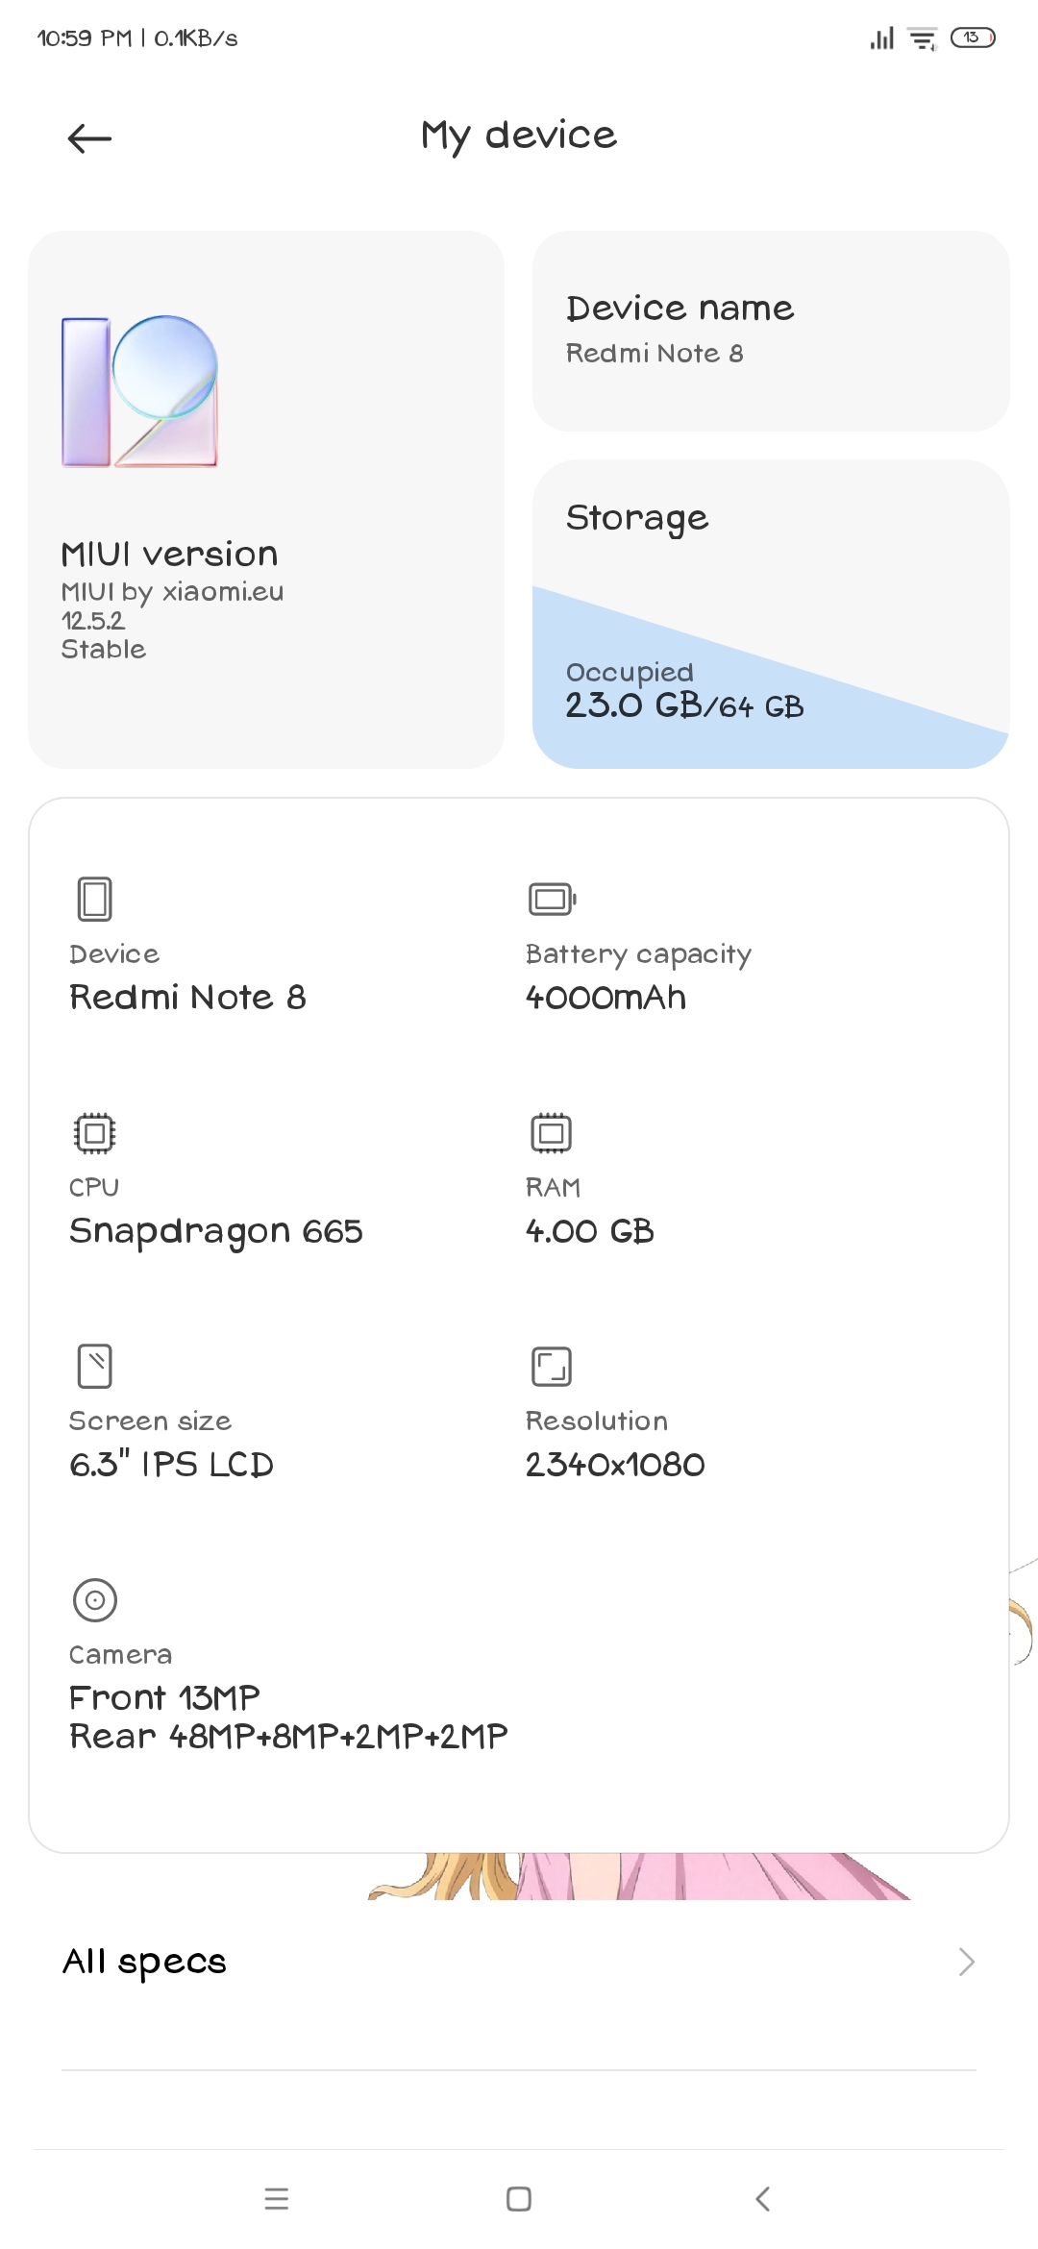Tap the Resolution icon
This screenshot has width=1038, height=2249.
552,1366
